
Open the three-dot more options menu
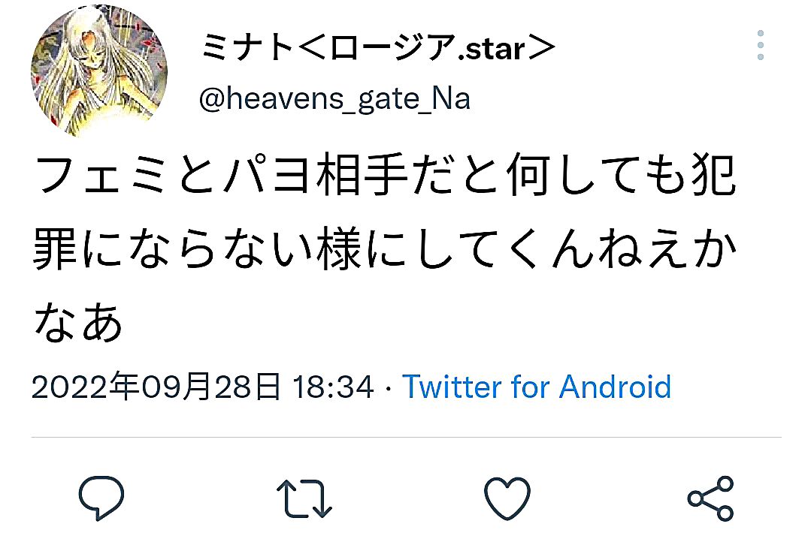pos(761,45)
